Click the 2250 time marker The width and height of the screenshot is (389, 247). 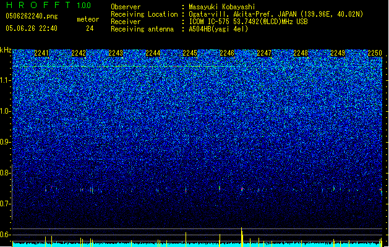(x=375, y=53)
